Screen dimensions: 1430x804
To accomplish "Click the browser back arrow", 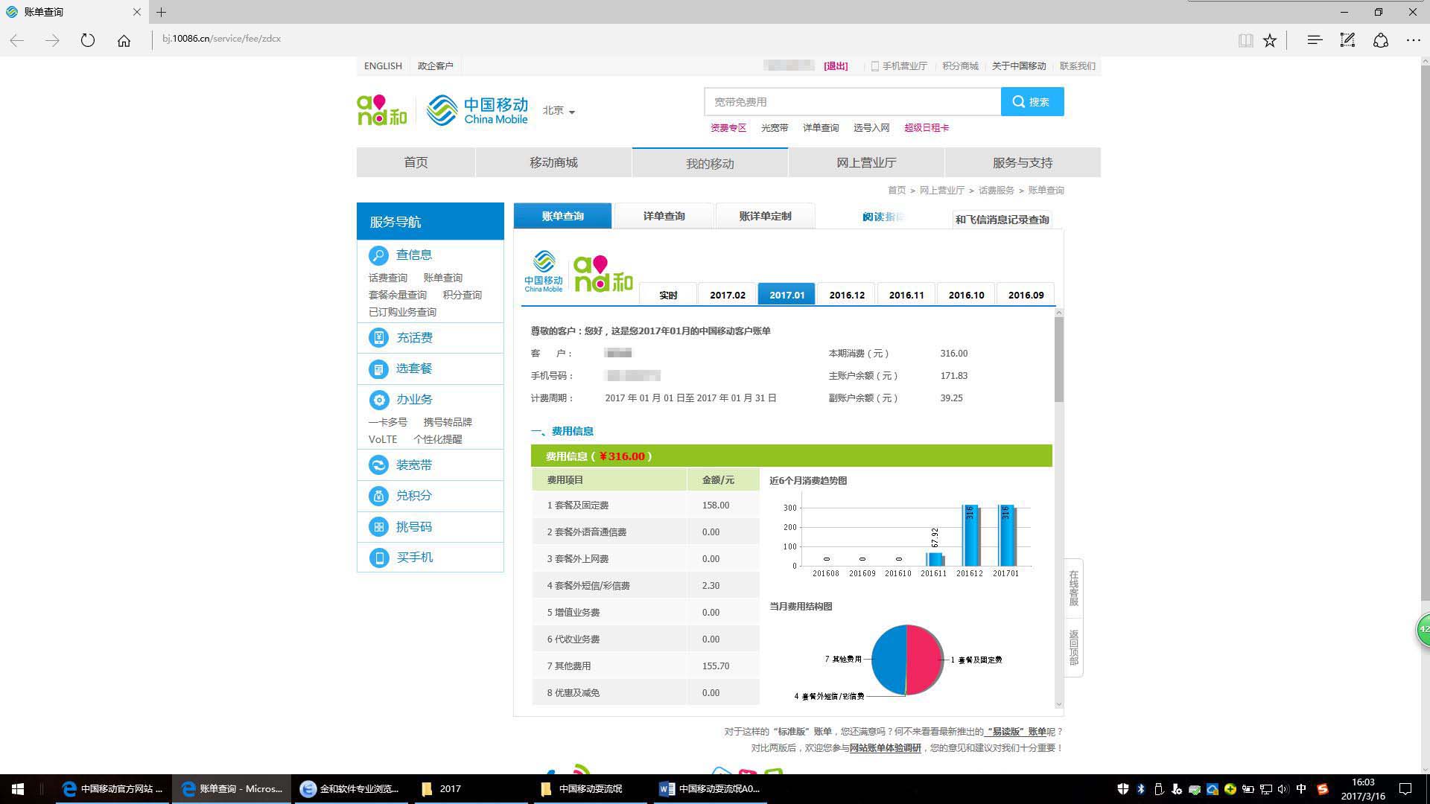I will click(17, 40).
